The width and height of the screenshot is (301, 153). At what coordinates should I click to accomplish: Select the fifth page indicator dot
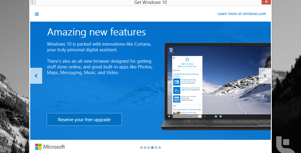point(156,148)
